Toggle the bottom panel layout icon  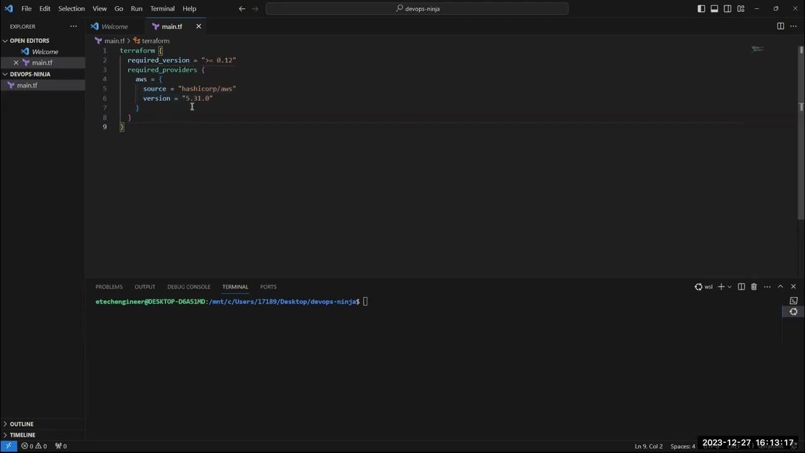tap(714, 9)
